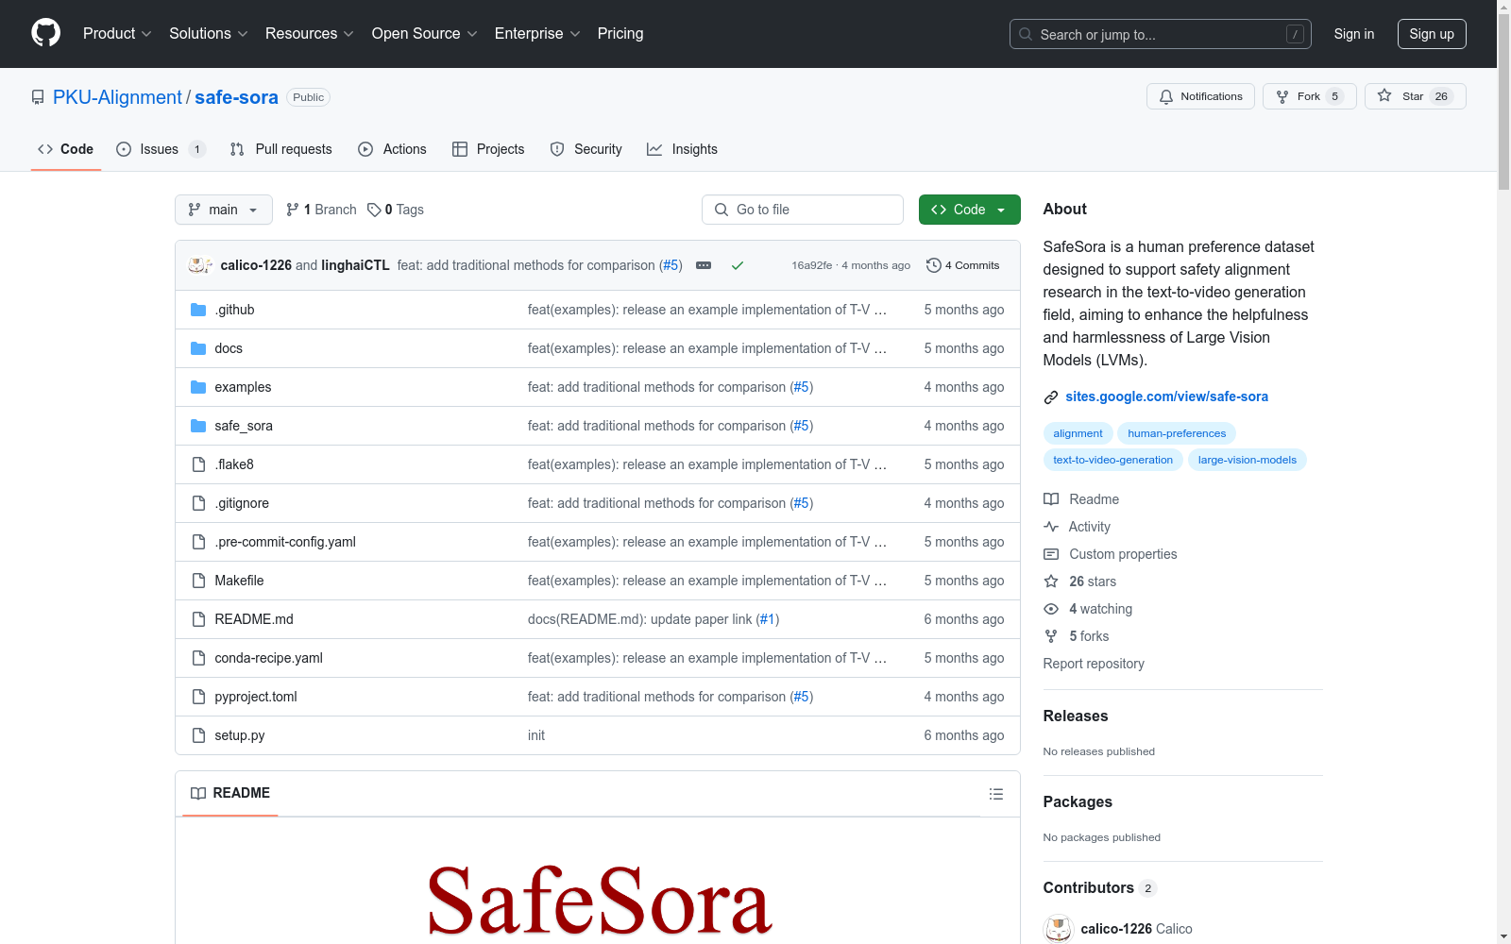Screen dimensions: 1511x944
Task: Switch to the Code tab
Action: [66, 149]
